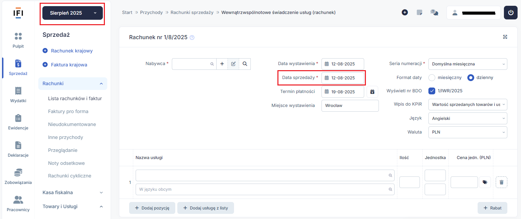Go to Rachunki sprzedaży breadcrumb
Viewport: 521px width, 219px height.
click(x=192, y=12)
